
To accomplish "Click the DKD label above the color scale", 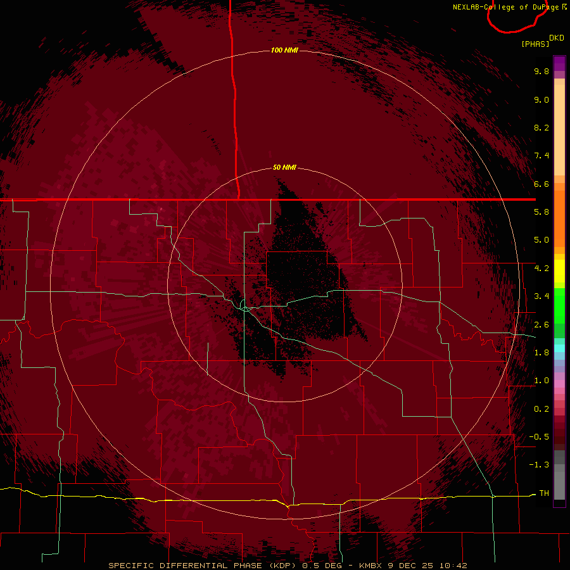I will pyautogui.click(x=557, y=38).
